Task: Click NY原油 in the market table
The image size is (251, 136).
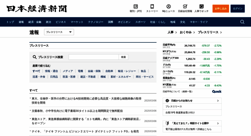Action: [x=169, y=85]
